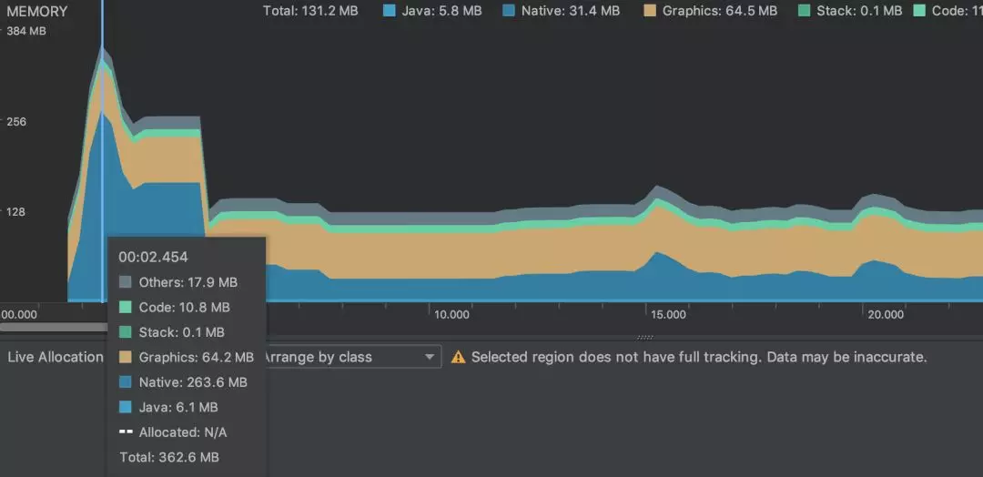Click the Stack legend color square
The image size is (983, 477).
pos(805,11)
